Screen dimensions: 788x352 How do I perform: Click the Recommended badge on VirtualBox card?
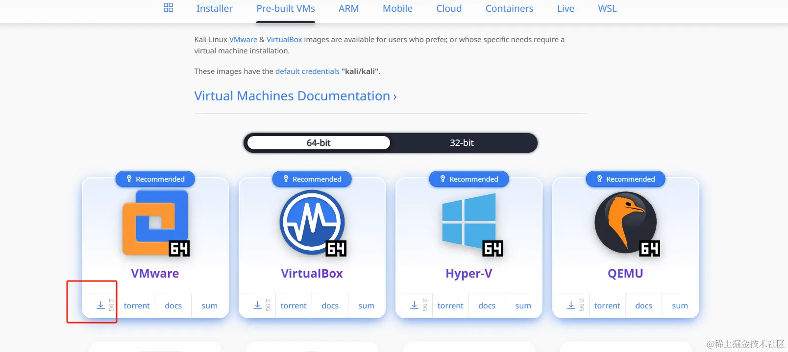point(312,179)
